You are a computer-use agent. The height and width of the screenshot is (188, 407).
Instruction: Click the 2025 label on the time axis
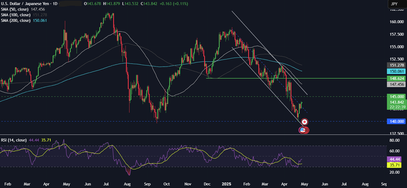[227, 184]
